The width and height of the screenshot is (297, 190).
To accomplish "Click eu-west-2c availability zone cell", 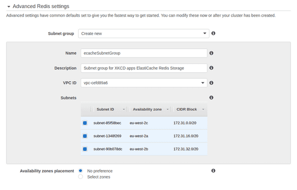I will 139,123.
